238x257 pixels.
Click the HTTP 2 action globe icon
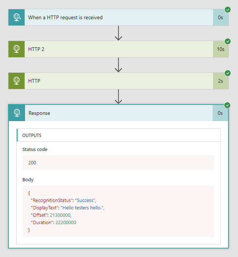(17, 49)
